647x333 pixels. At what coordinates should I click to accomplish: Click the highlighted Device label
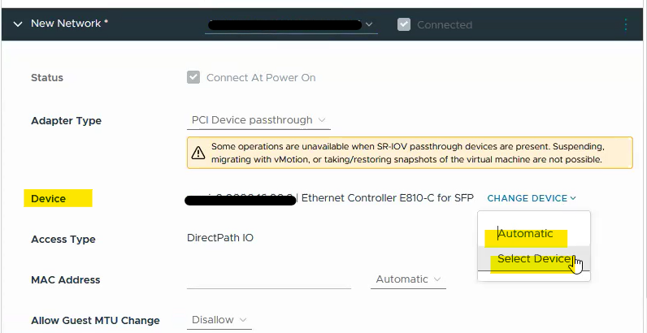click(x=49, y=199)
